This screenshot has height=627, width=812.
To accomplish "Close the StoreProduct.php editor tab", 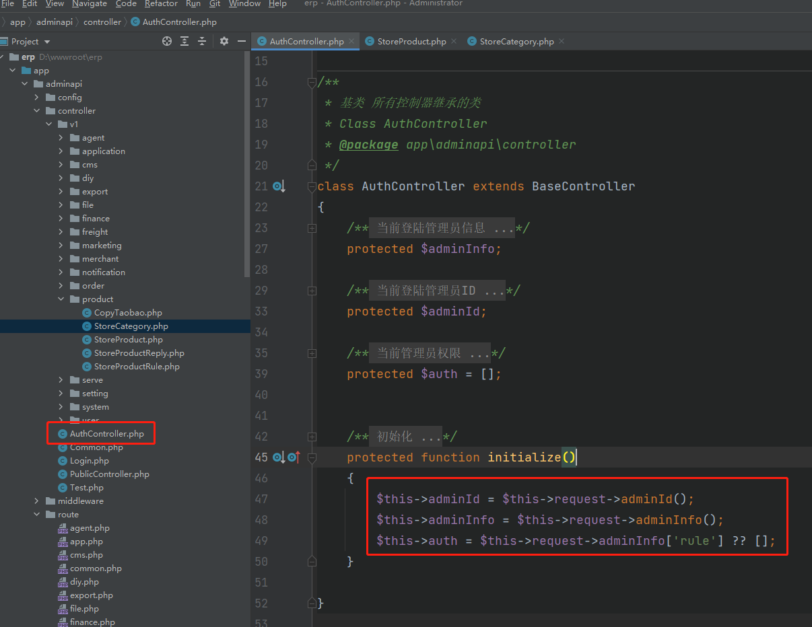I will (x=454, y=41).
